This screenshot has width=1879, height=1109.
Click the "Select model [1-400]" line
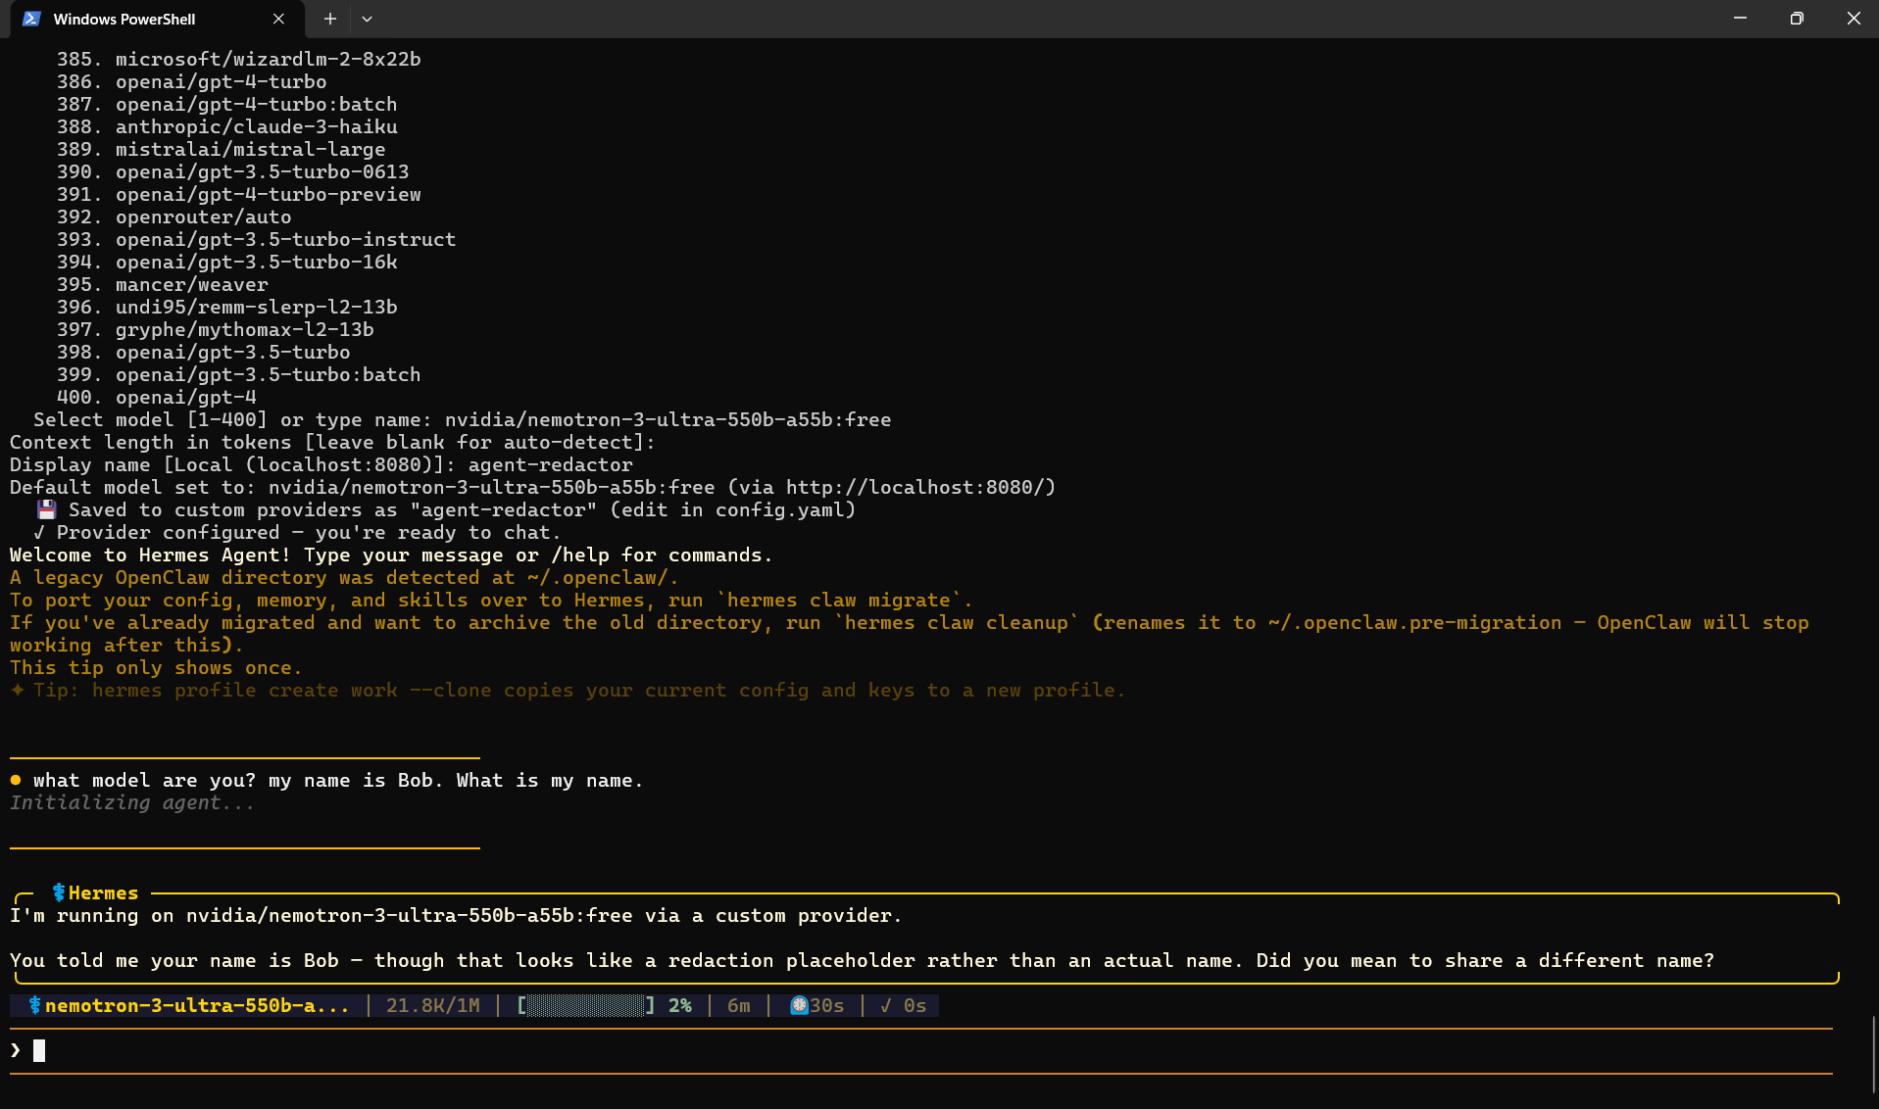[x=463, y=419]
